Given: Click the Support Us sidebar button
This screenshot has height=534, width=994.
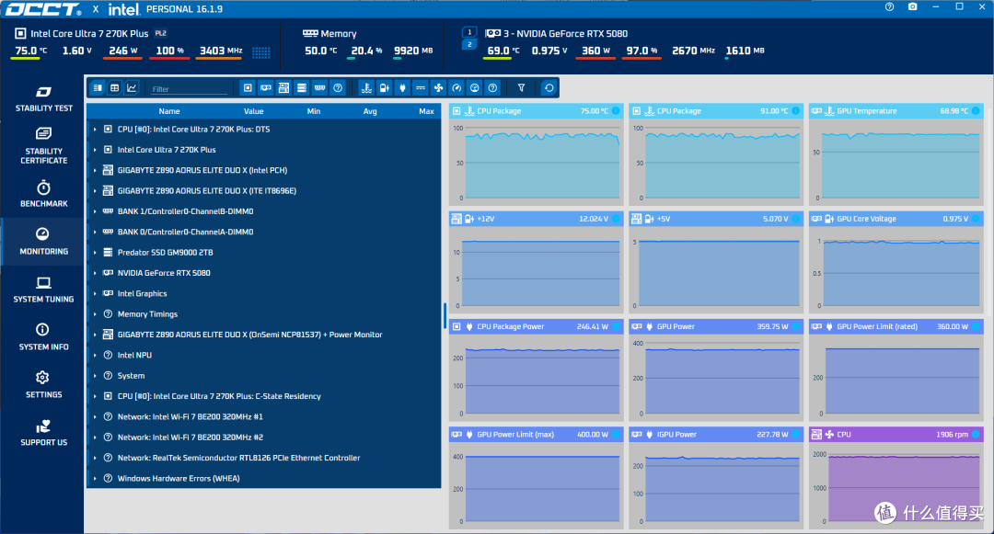Looking at the screenshot, I should 44,433.
